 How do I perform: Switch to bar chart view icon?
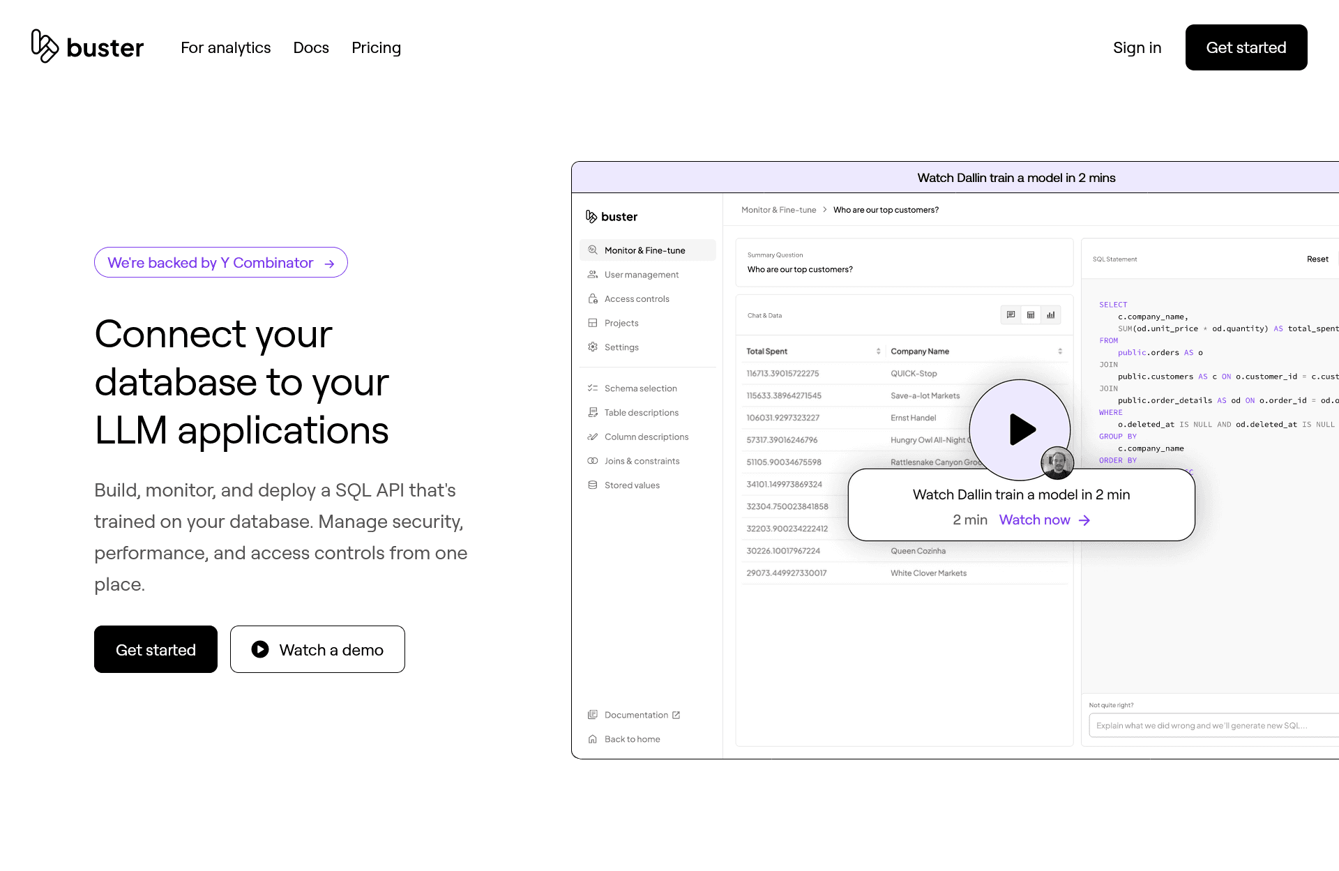(1050, 315)
